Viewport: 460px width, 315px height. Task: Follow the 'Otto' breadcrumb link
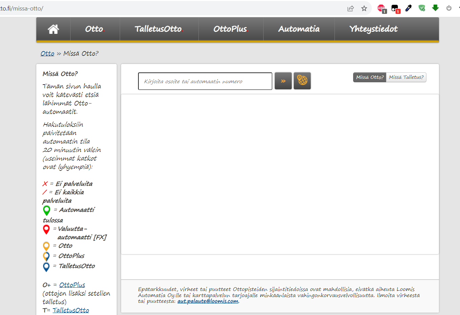coord(47,53)
